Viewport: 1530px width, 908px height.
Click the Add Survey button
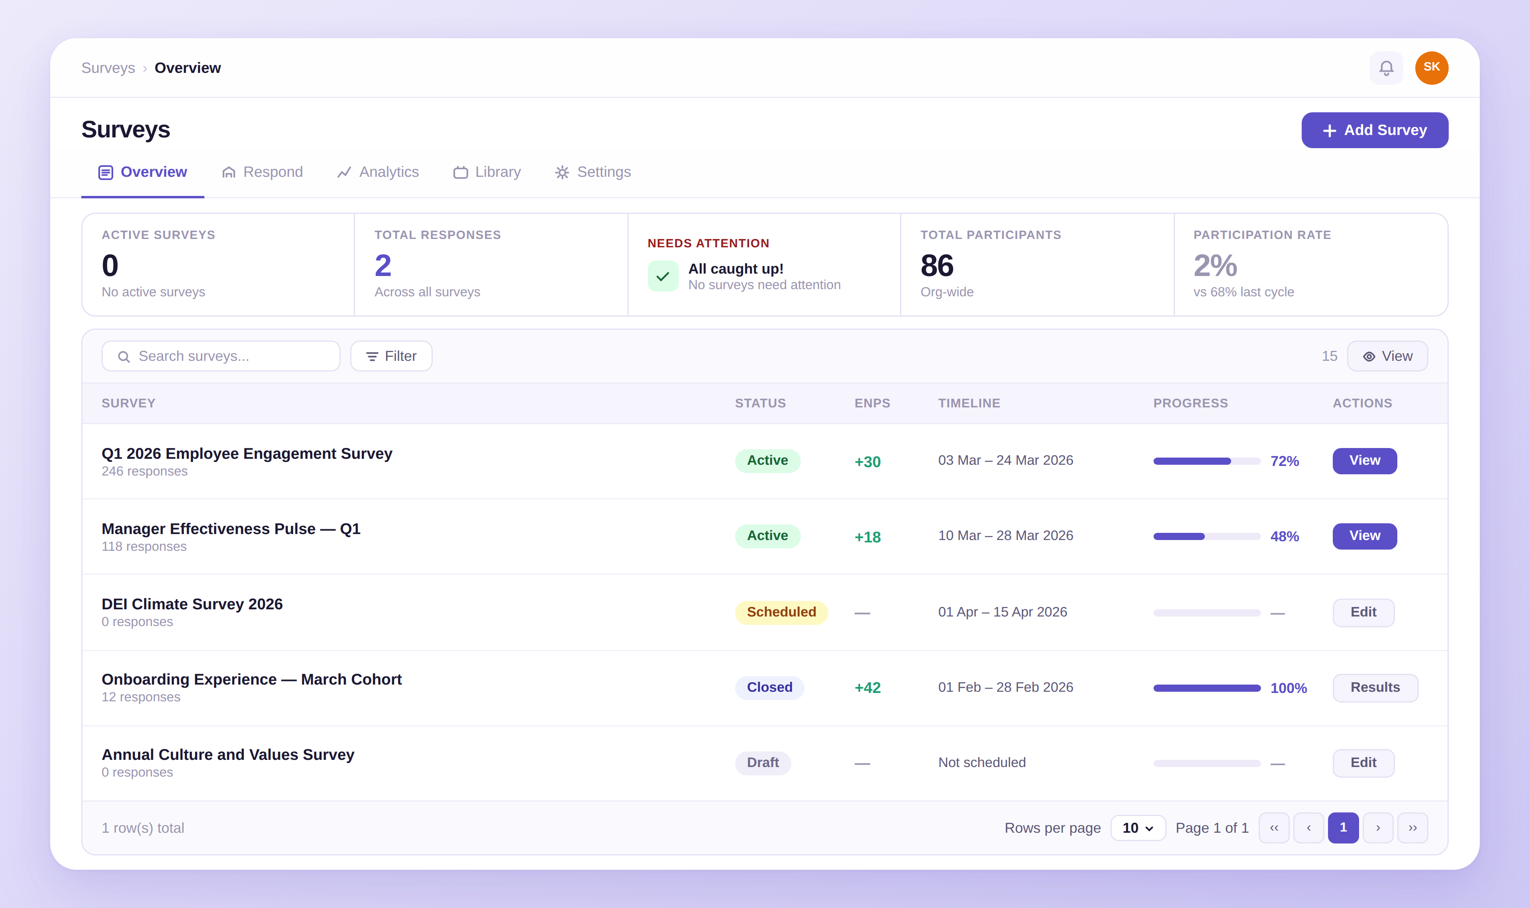pos(1374,130)
